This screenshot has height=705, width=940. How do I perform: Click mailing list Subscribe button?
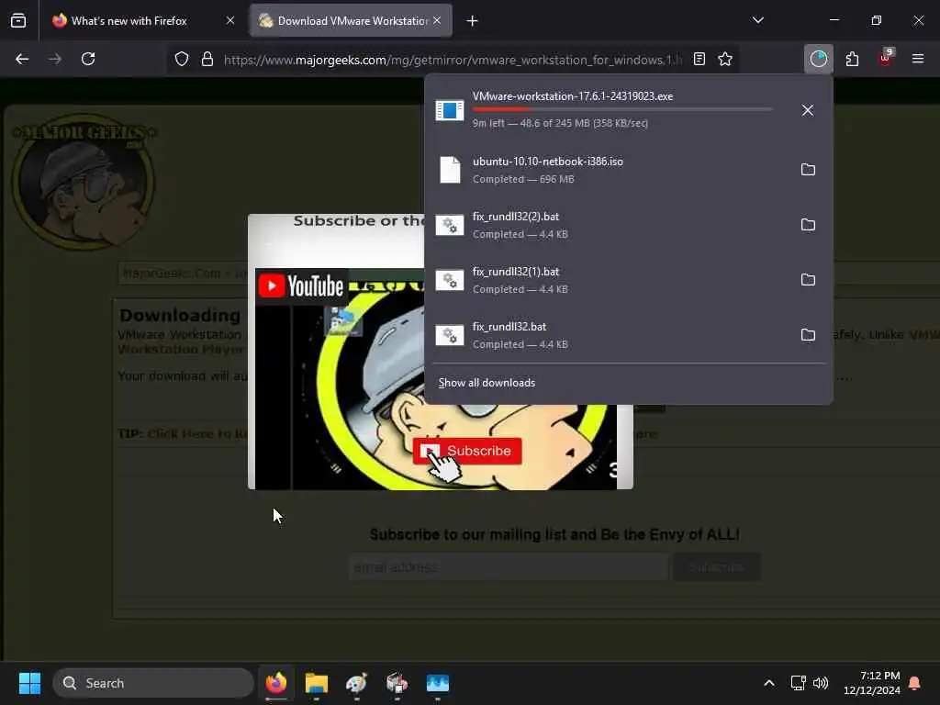(x=716, y=567)
